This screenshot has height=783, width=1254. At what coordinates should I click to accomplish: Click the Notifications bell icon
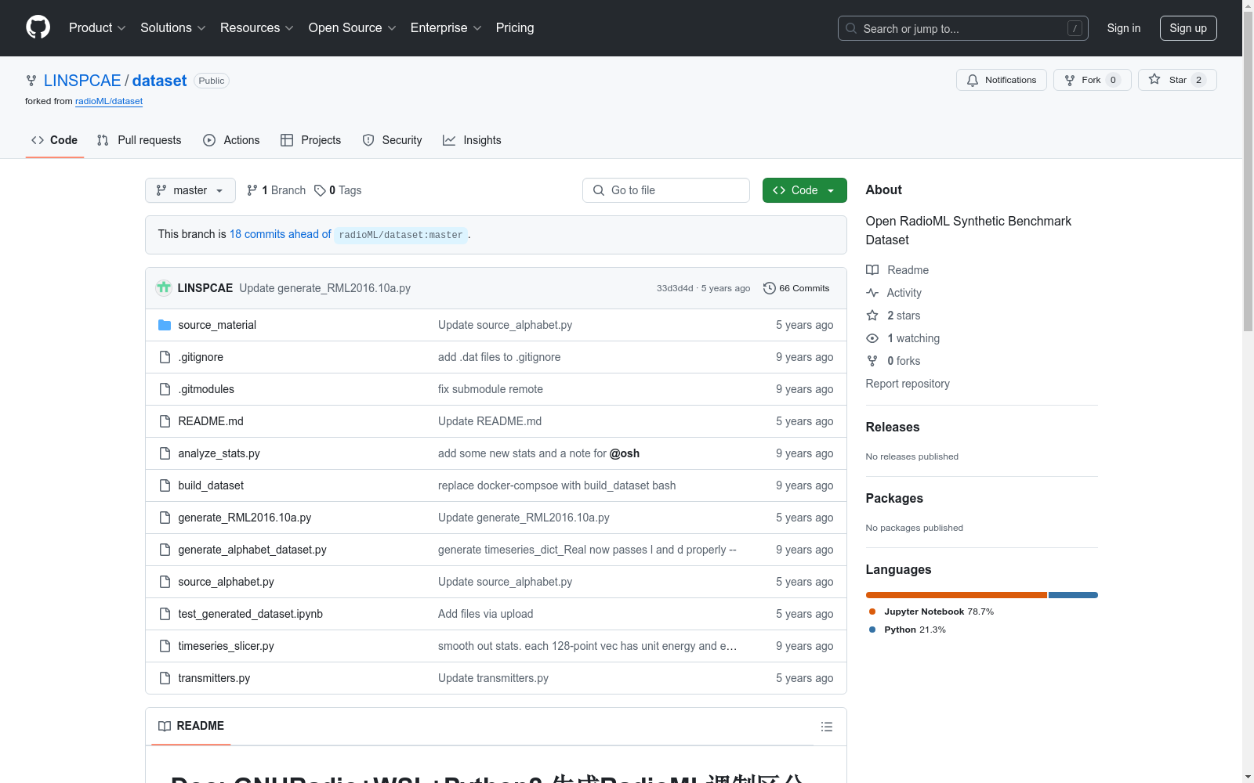(973, 80)
